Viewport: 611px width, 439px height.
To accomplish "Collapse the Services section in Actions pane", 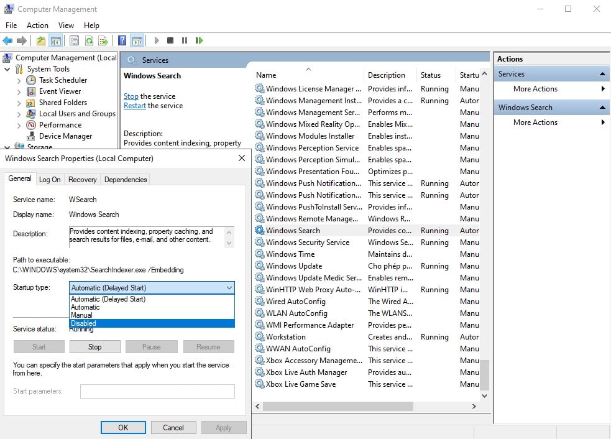I will [x=602, y=74].
